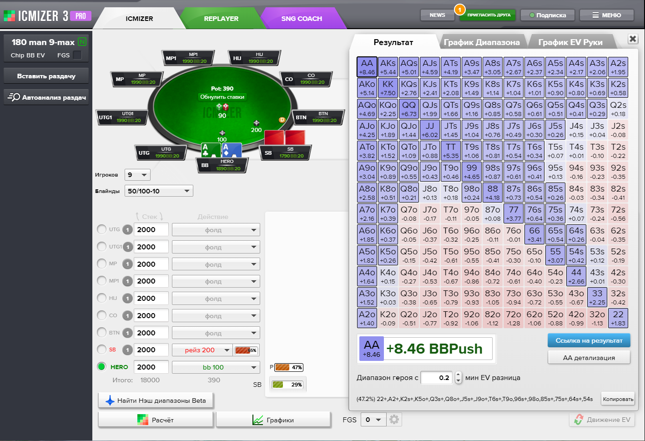Image resolution: width=645 pixels, height=441 pixels.
Task: Click the Расчёт button
Action: 156,420
